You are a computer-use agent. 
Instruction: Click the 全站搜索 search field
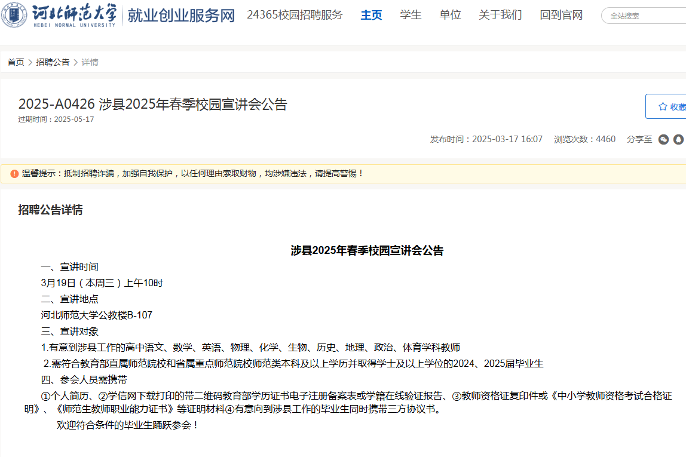[644, 16]
